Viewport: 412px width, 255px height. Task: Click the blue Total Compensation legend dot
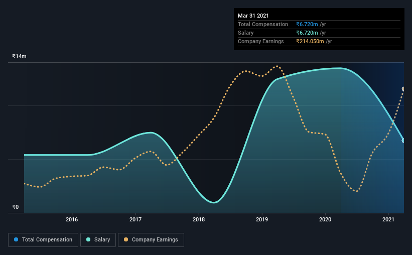[x=16, y=239]
